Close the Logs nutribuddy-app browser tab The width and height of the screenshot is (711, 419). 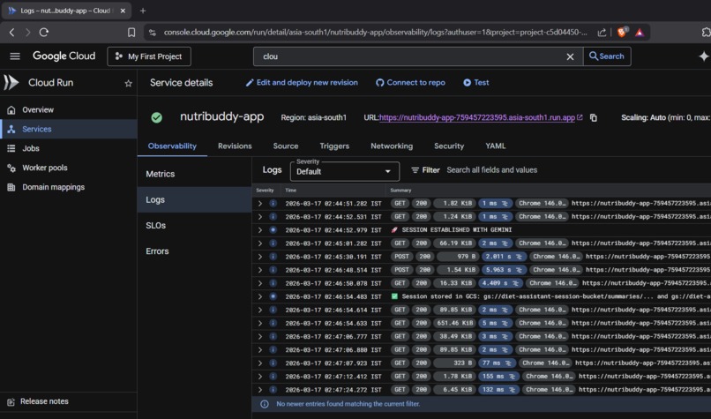tap(123, 11)
